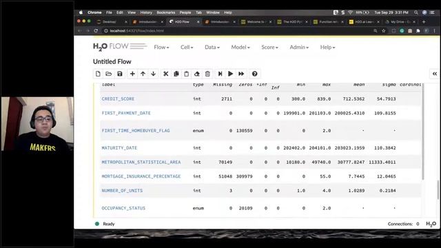Open the Model dropdown menu

point(240,48)
